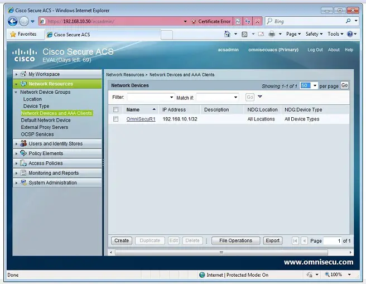
Task: Click the Network Resources icon
Action: (x=23, y=84)
